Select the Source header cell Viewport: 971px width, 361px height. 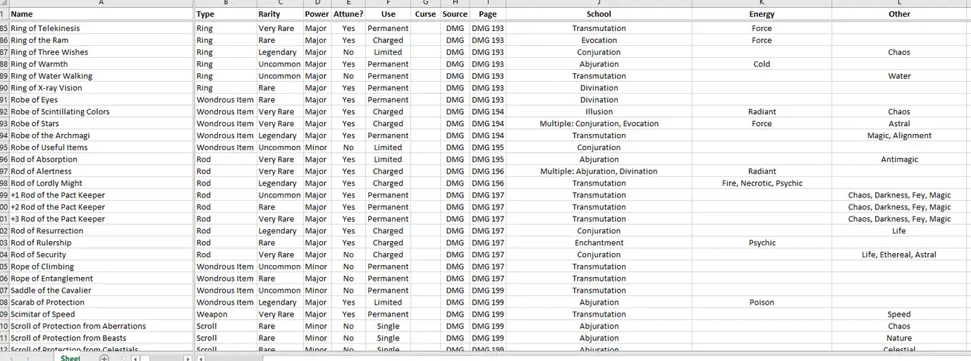tap(455, 14)
